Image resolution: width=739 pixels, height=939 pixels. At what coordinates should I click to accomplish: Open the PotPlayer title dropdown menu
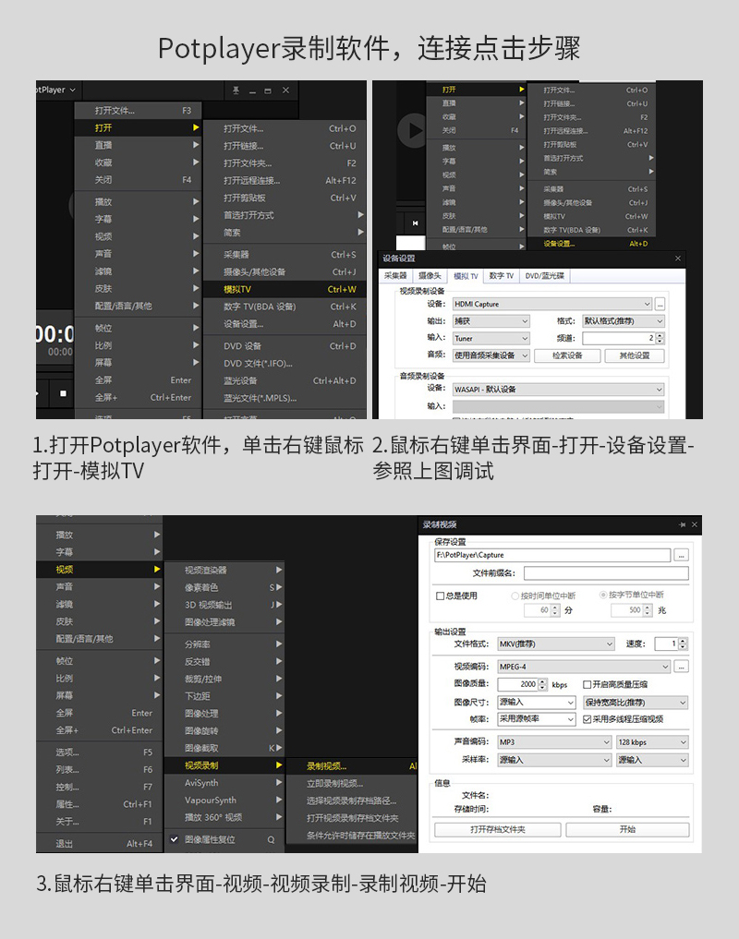point(57,90)
